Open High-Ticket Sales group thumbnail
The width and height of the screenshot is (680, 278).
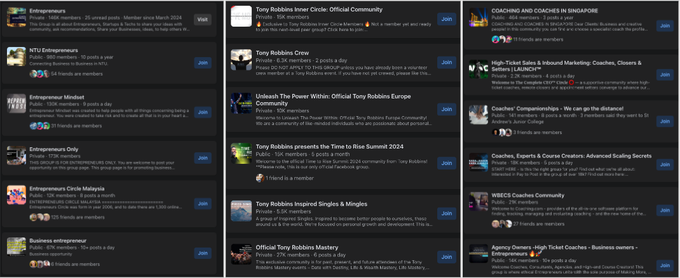[x=479, y=69]
